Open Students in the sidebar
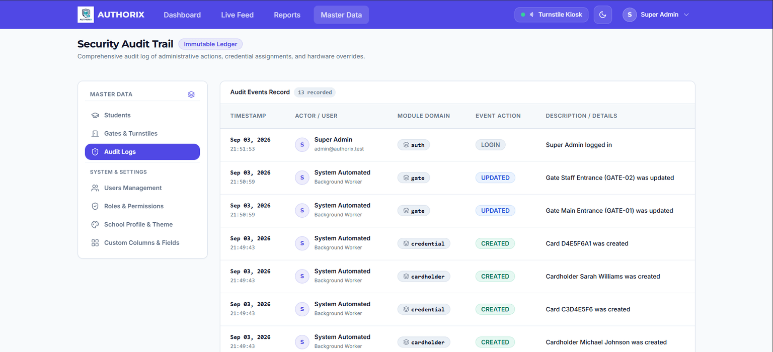 click(142, 115)
